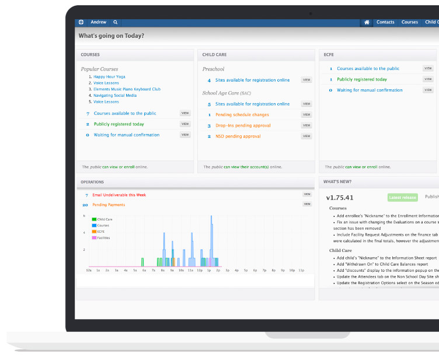View NSD pending approval
Screen dimensions: 439x357
point(306,136)
